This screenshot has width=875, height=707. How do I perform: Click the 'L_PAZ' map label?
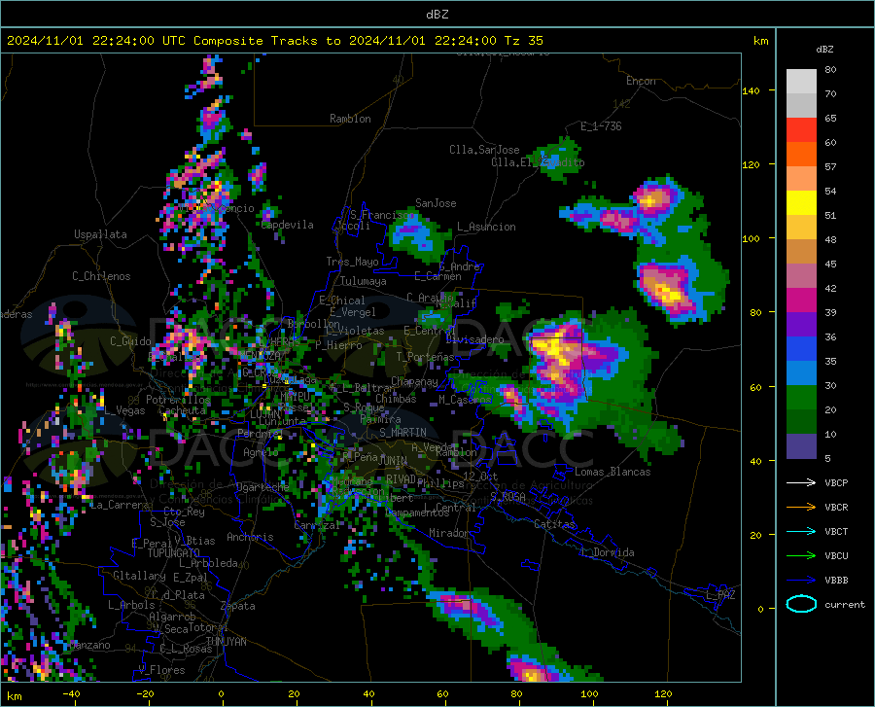pos(720,595)
